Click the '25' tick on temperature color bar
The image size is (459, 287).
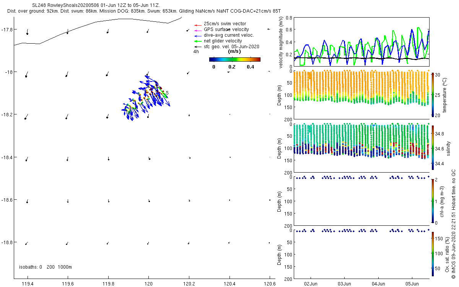tap(438, 95)
